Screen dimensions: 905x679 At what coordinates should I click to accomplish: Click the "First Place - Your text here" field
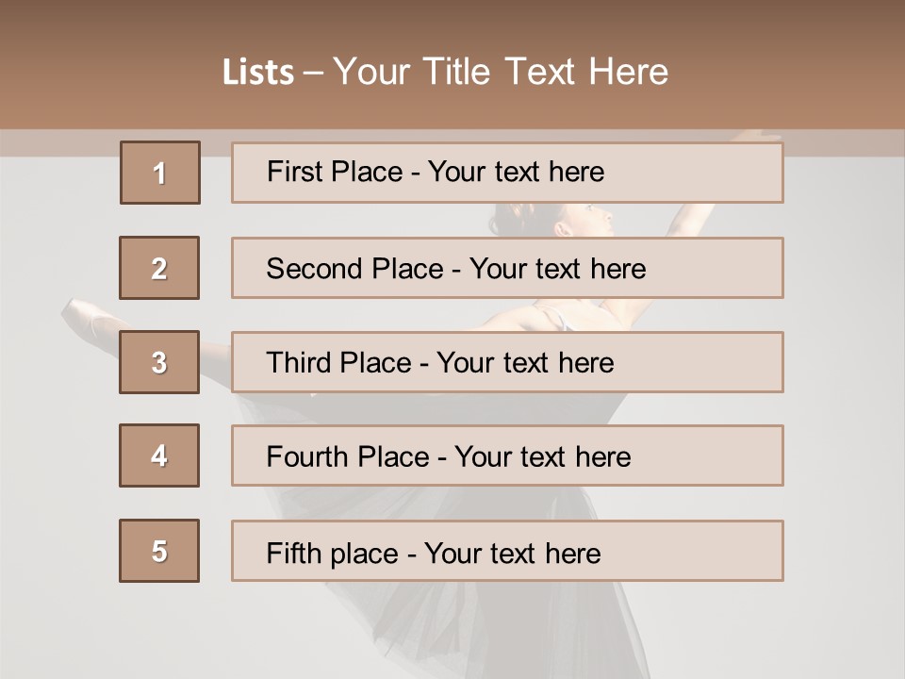click(x=507, y=173)
